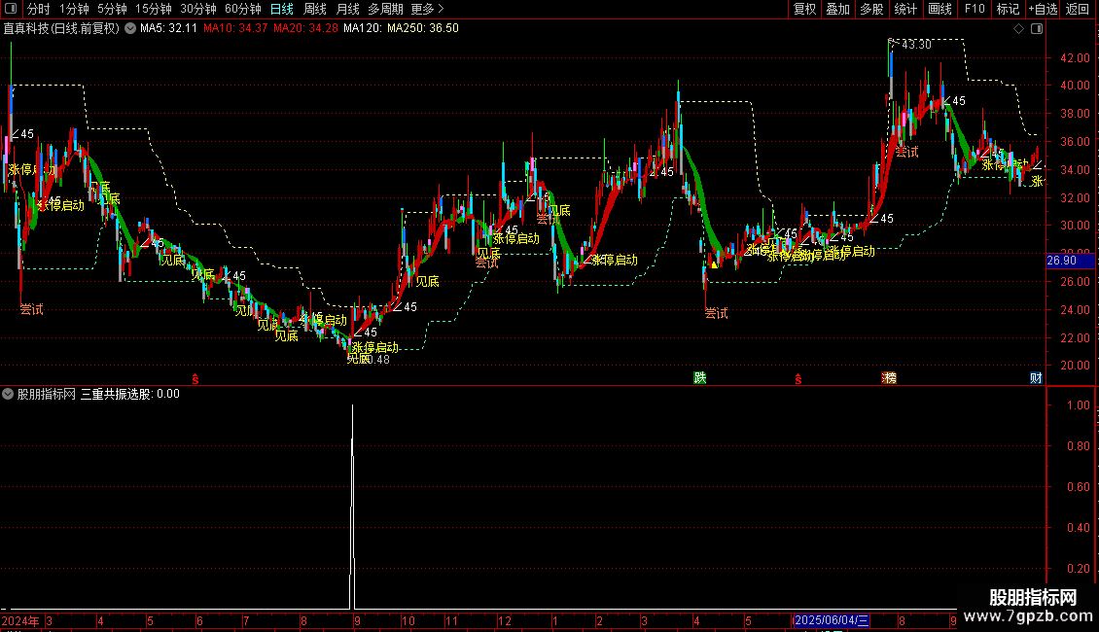Toggle the right panel icon beside the diamond
Viewport: 1099px width, 632px height.
click(1037, 29)
